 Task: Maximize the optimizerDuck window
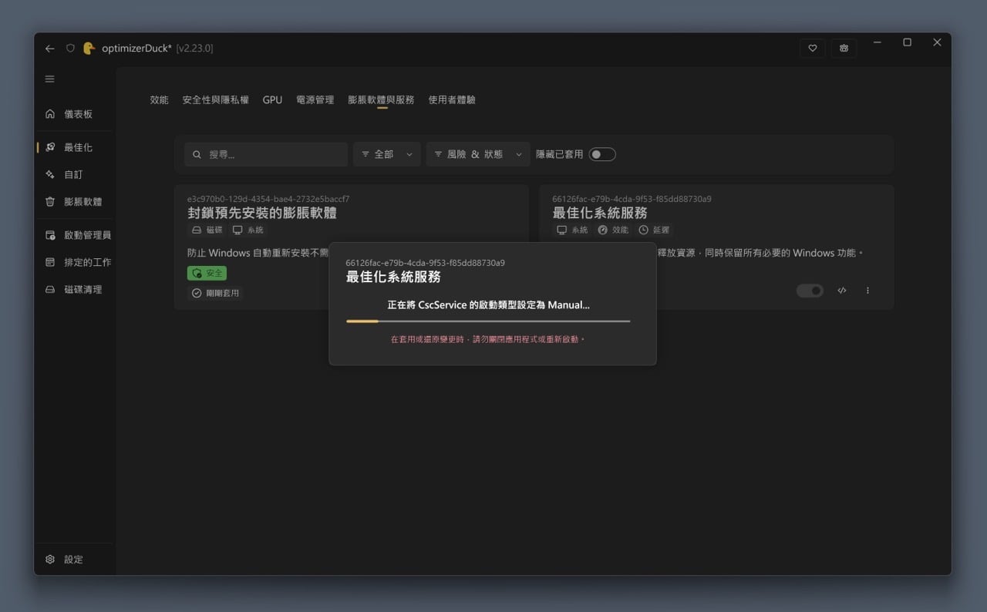click(907, 42)
